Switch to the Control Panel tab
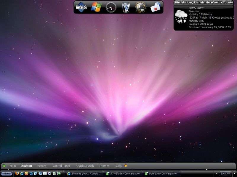 pyautogui.click(x=61, y=166)
